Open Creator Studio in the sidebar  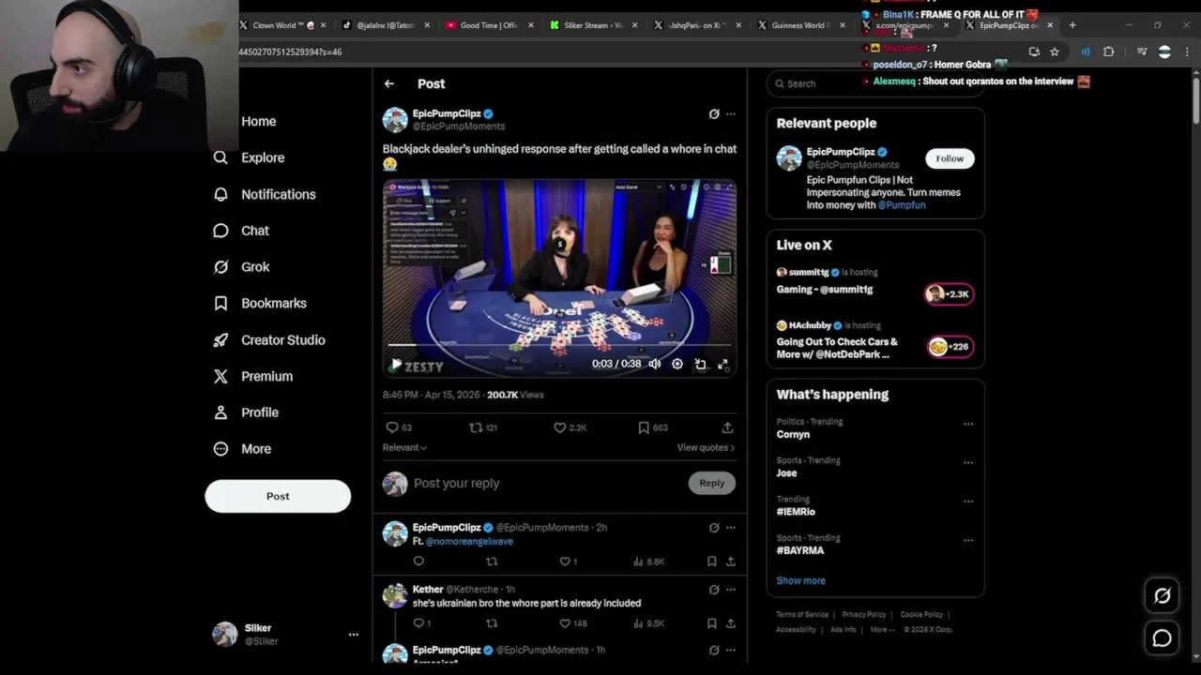coord(268,340)
